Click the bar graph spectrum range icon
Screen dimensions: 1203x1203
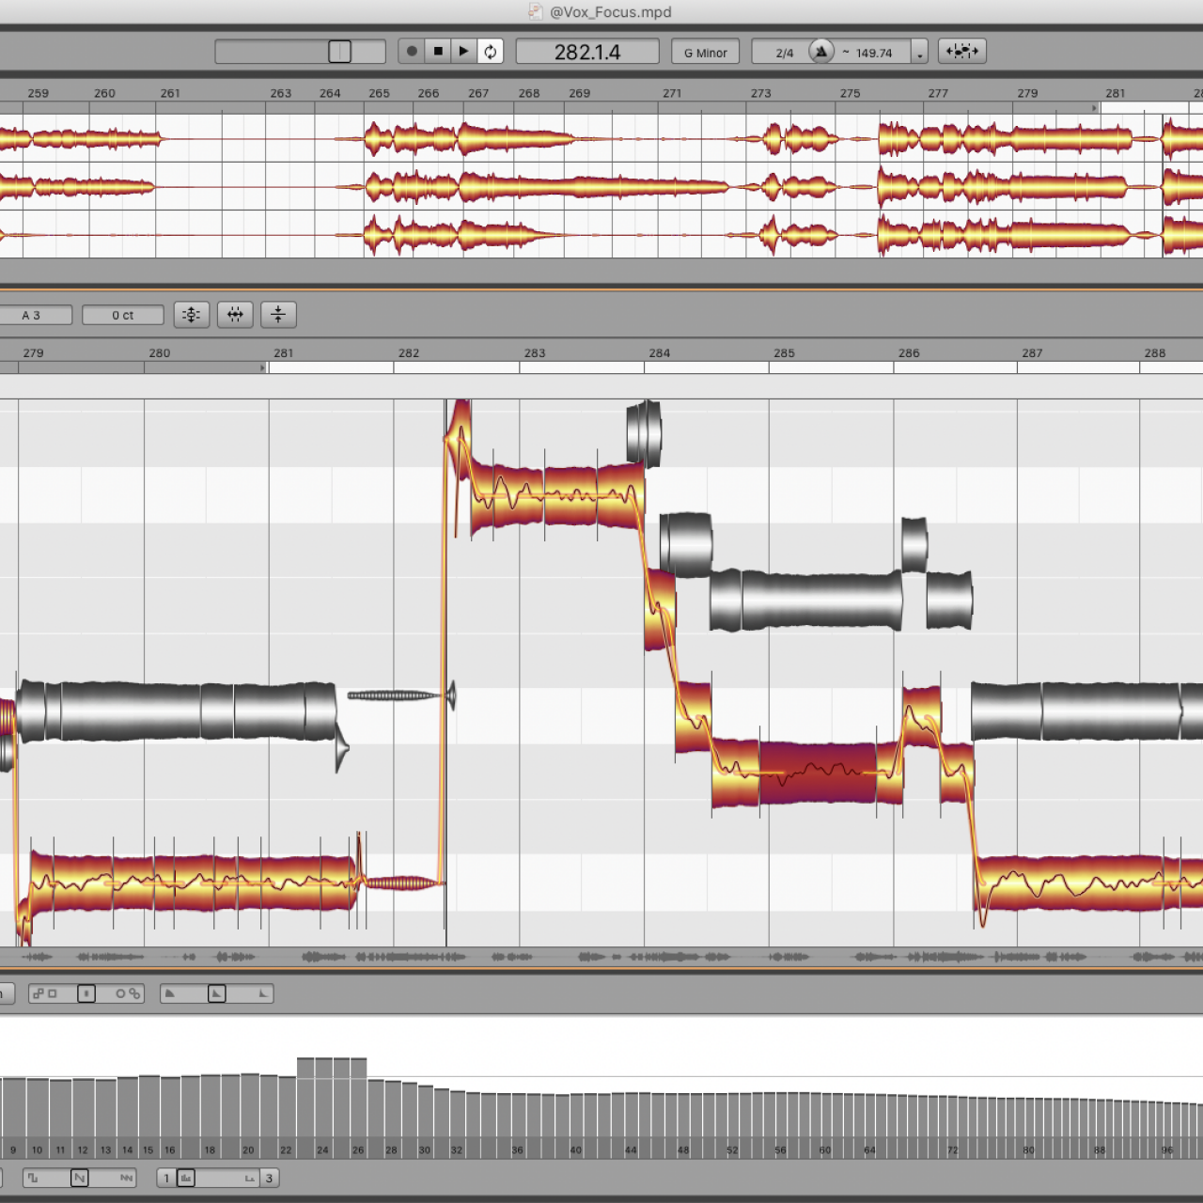(186, 1178)
